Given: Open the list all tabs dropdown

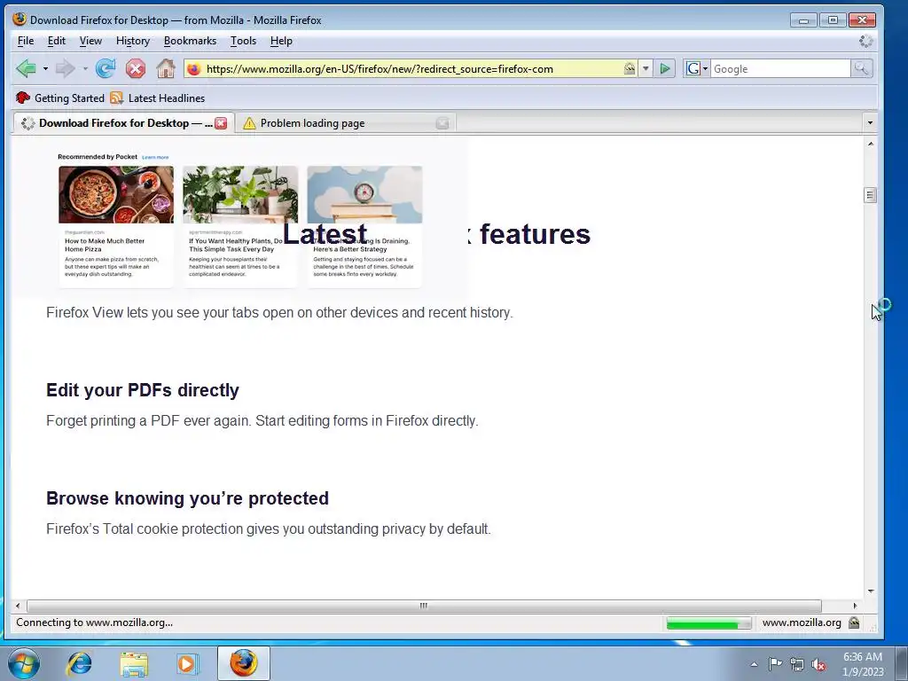Looking at the screenshot, I should pos(869,122).
